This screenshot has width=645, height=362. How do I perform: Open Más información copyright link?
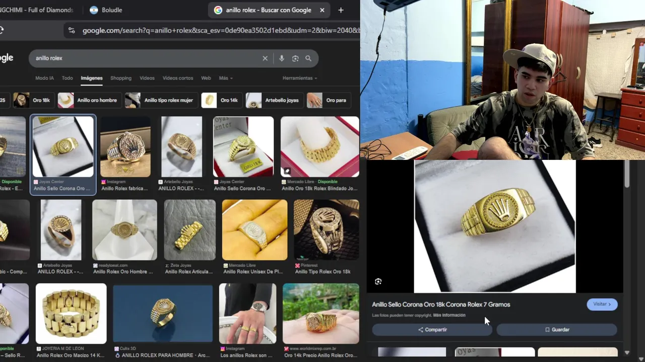click(449, 315)
